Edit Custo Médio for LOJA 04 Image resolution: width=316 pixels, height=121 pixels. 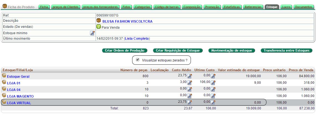190,89
